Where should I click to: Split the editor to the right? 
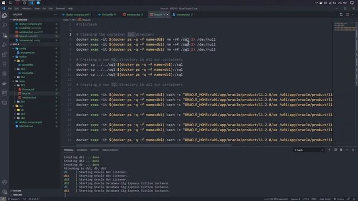[x=347, y=15]
